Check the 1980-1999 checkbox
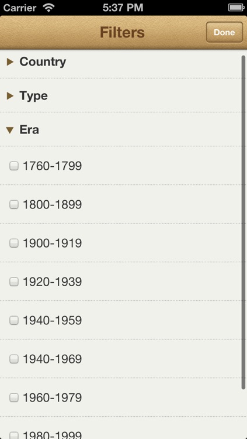This screenshot has height=439, width=247. click(14, 435)
